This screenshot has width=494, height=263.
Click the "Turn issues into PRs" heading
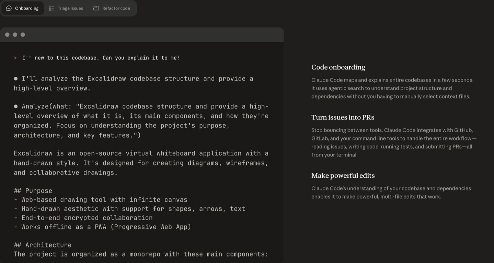(343, 117)
